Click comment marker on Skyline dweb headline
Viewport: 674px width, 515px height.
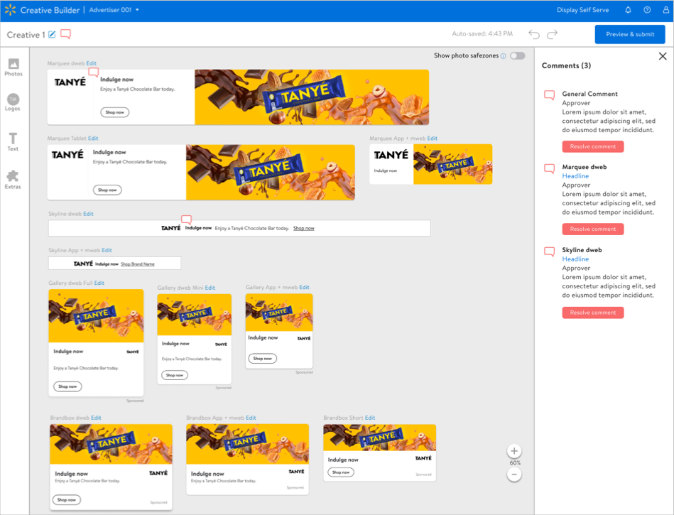[186, 219]
